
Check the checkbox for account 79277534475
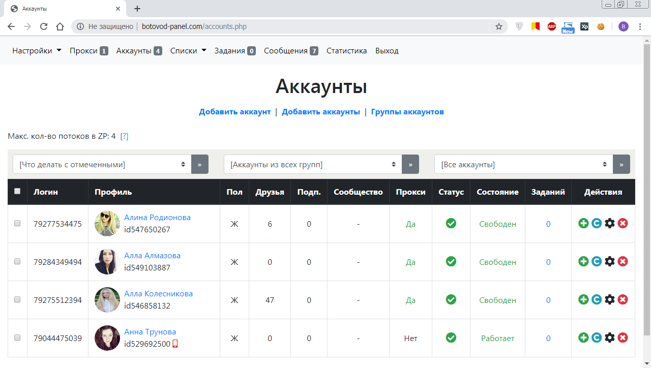click(17, 223)
